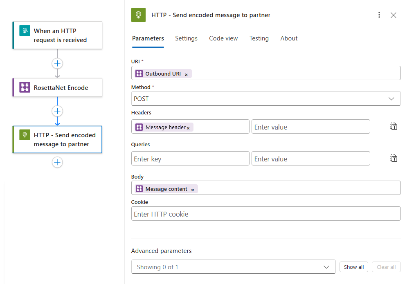Screen dimensions: 407x284
Task: Click the HTTP request trigger icon
Action: (x=25, y=31)
